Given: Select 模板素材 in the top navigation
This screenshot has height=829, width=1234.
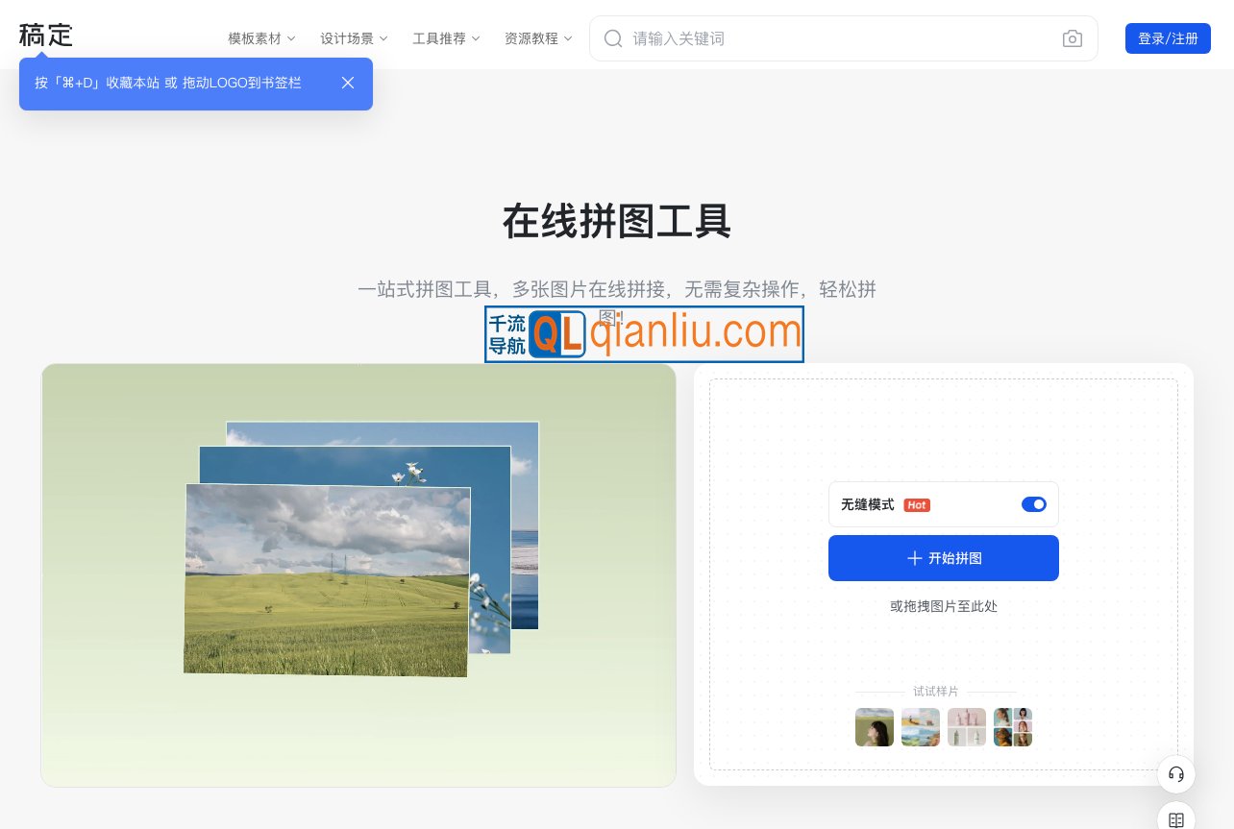Looking at the screenshot, I should coord(254,38).
